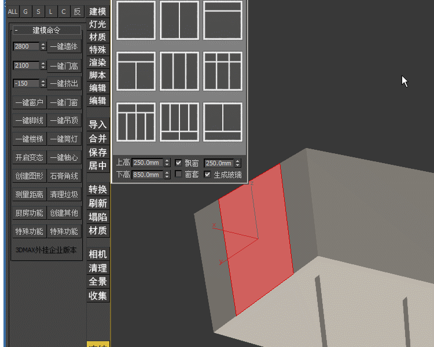Click the S filter button
Viewport: 434px width, 347px height.
pyautogui.click(x=38, y=12)
